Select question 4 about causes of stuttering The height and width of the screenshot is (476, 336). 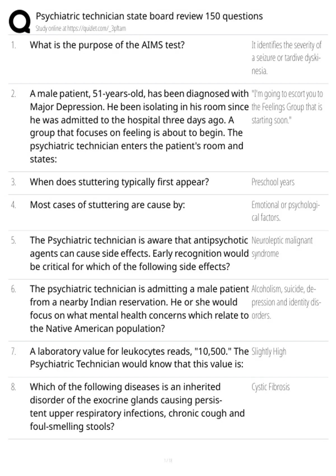108,205
